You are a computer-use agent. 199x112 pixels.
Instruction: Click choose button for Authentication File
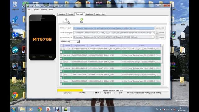pos(160,37)
